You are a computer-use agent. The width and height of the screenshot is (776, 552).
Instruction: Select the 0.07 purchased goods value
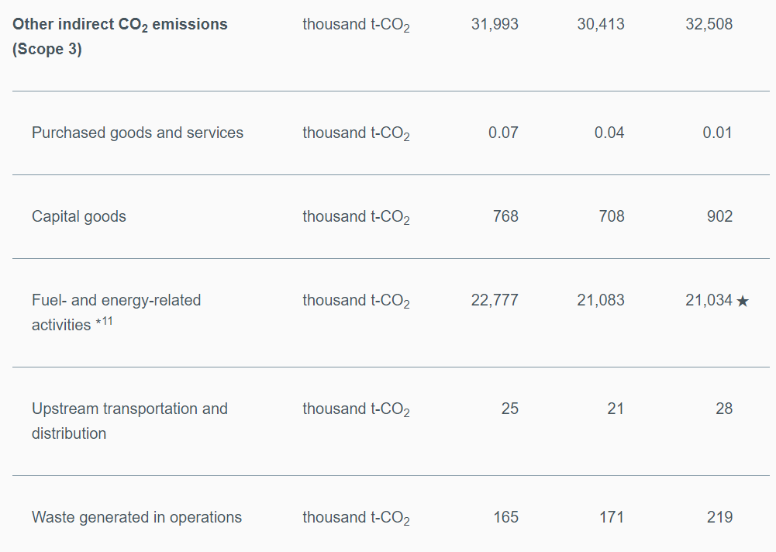[503, 133]
